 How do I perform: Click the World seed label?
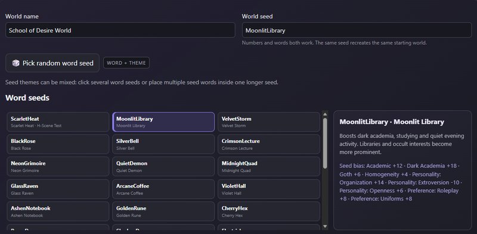[258, 17]
